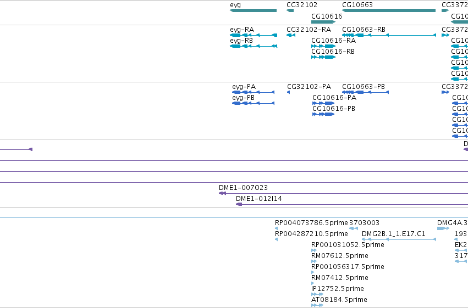Select RP001056317.5prime EST
The height and width of the screenshot is (308, 468).
(312, 272)
